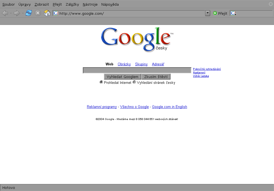Click the Google česky logo

137,39
